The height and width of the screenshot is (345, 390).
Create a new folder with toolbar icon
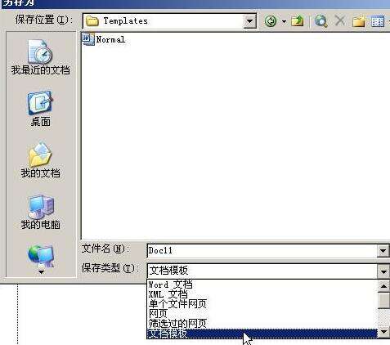359,21
